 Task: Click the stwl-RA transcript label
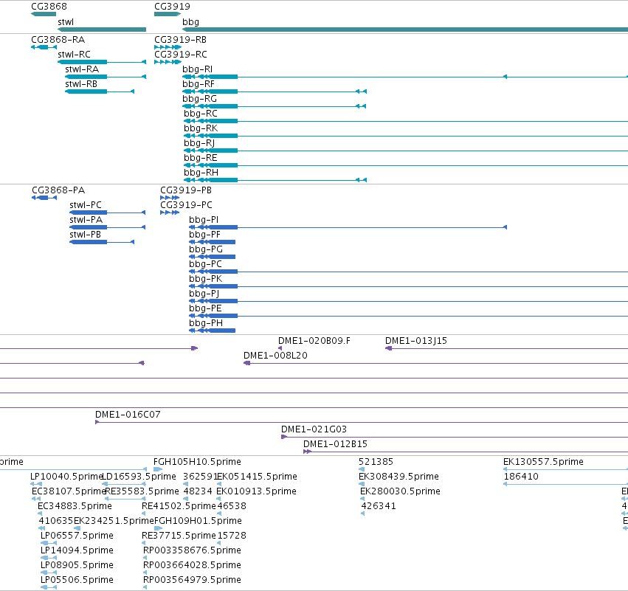pyautogui.click(x=82, y=69)
